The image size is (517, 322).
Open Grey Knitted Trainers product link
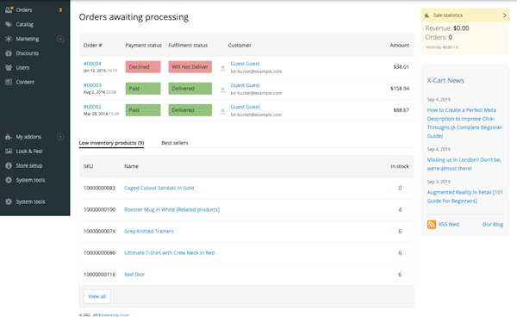(149, 231)
